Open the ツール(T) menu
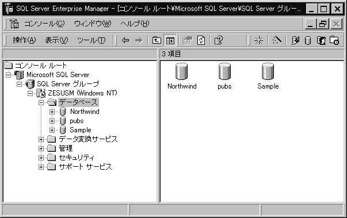 click(x=91, y=40)
